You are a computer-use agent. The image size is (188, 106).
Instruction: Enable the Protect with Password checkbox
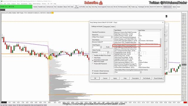(x=93, y=64)
